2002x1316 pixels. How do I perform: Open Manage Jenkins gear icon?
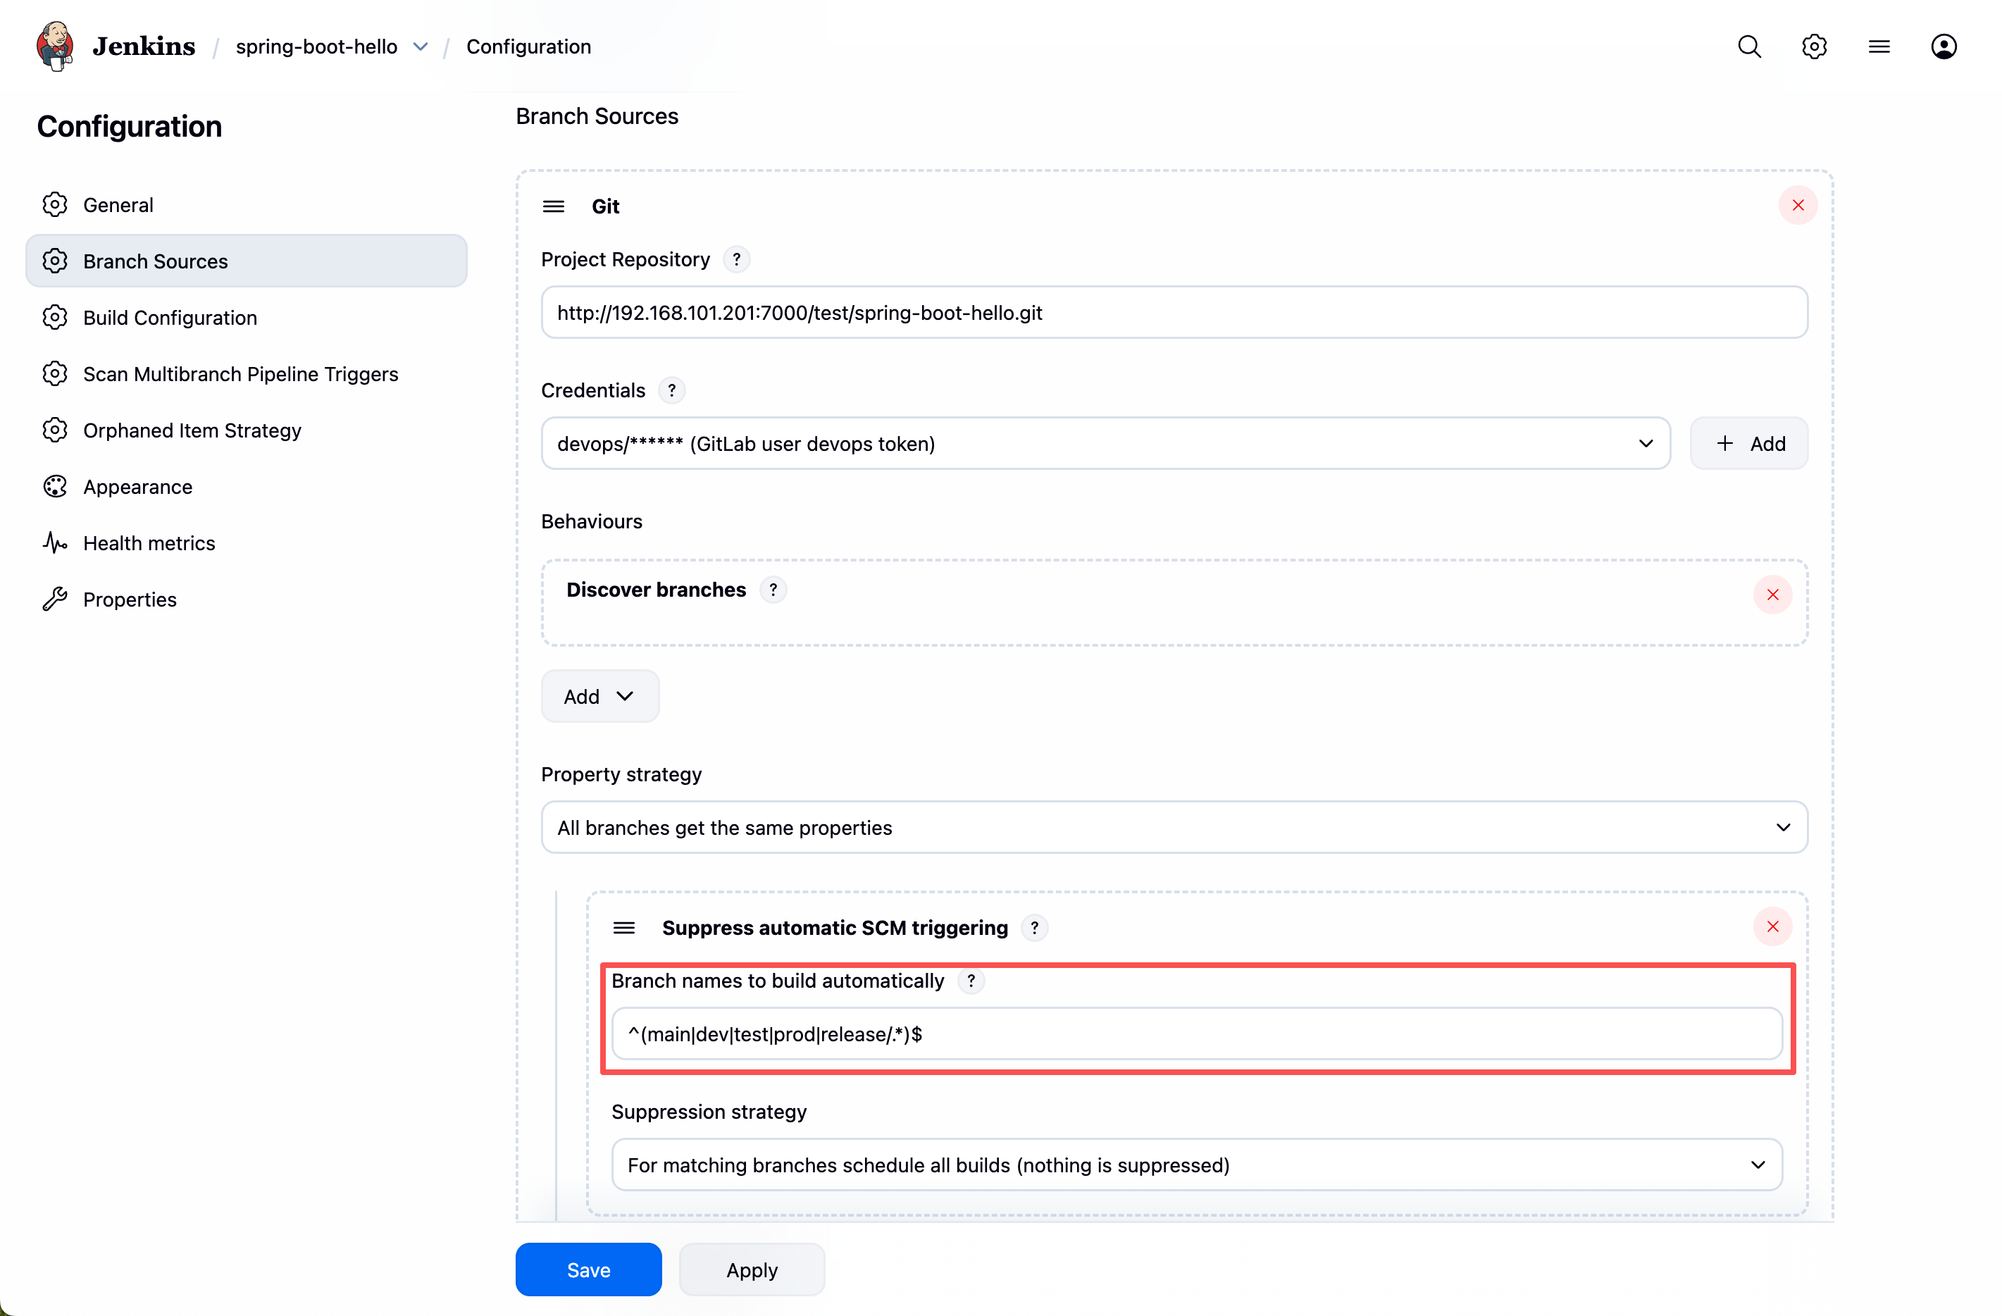[1814, 46]
